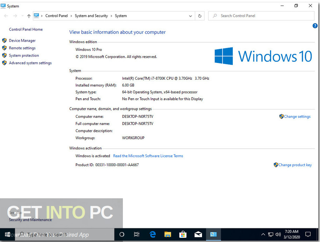Open Advanced system settings
The height and width of the screenshot is (242, 320).
click(30, 63)
